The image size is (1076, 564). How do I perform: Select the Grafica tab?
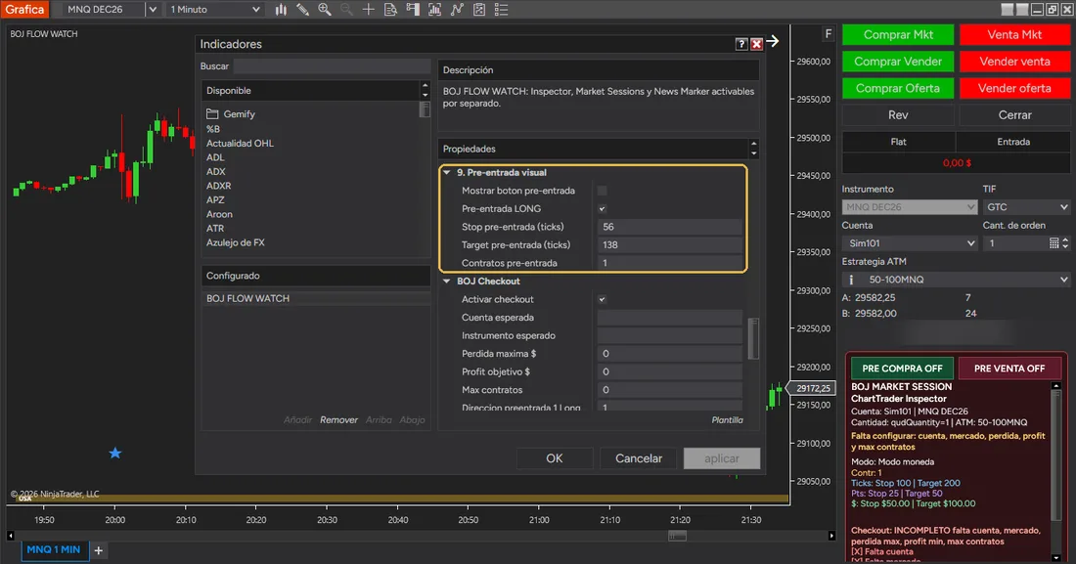(x=24, y=10)
